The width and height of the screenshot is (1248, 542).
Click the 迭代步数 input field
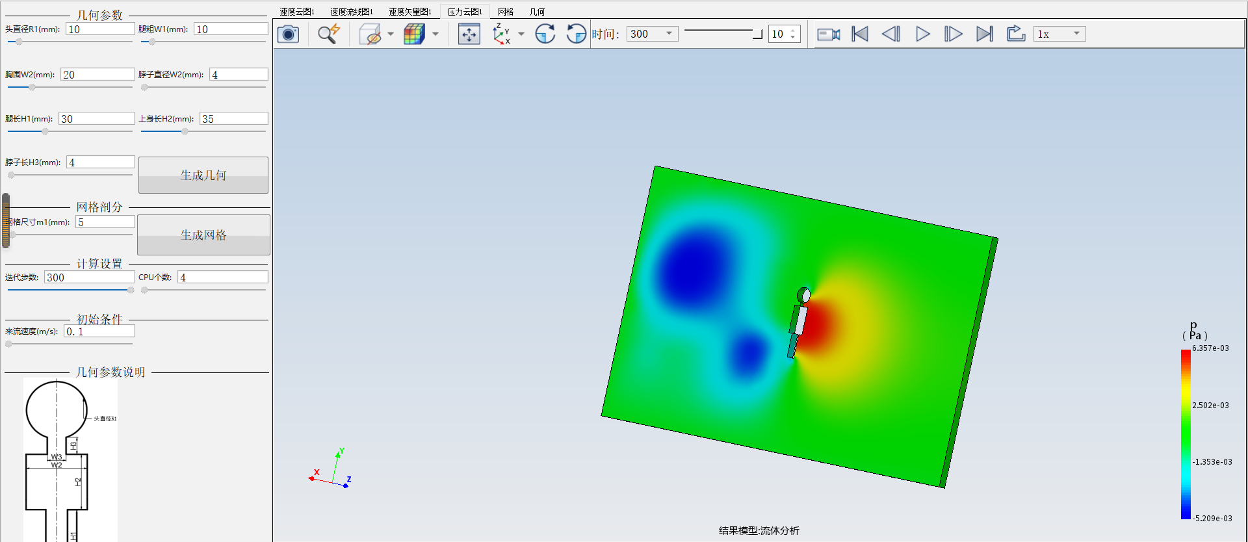pos(90,277)
